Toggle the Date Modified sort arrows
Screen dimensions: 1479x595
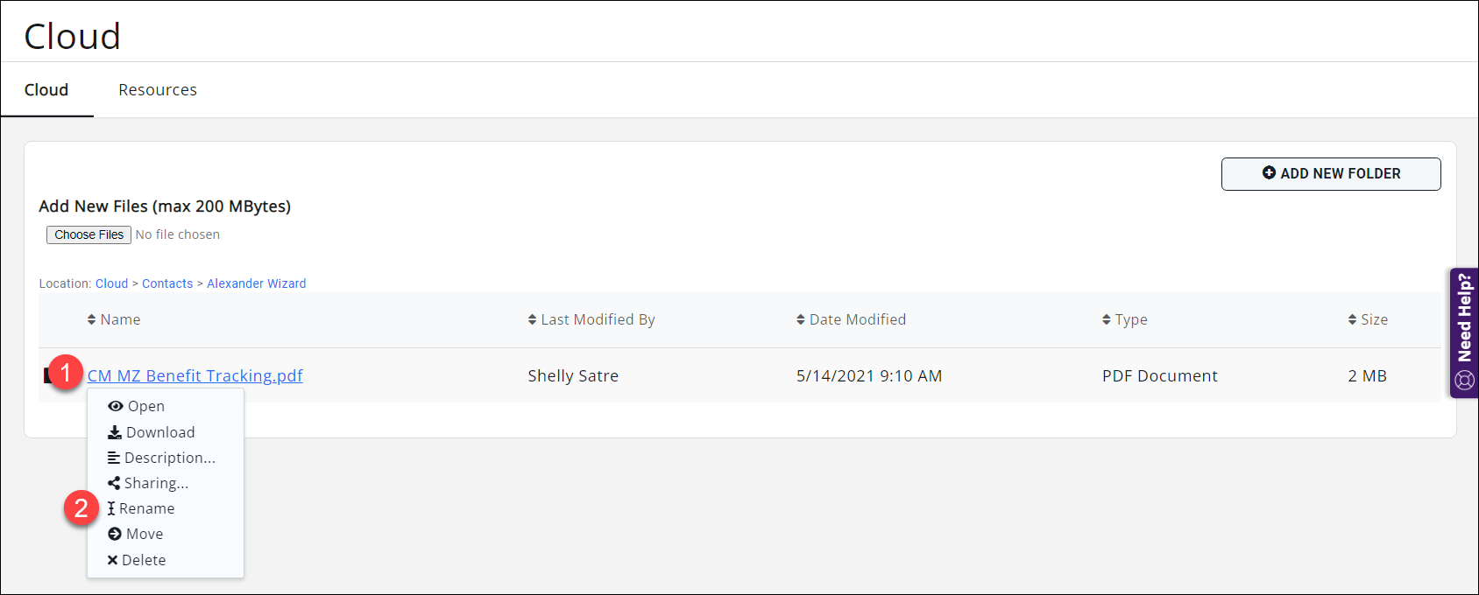point(798,319)
